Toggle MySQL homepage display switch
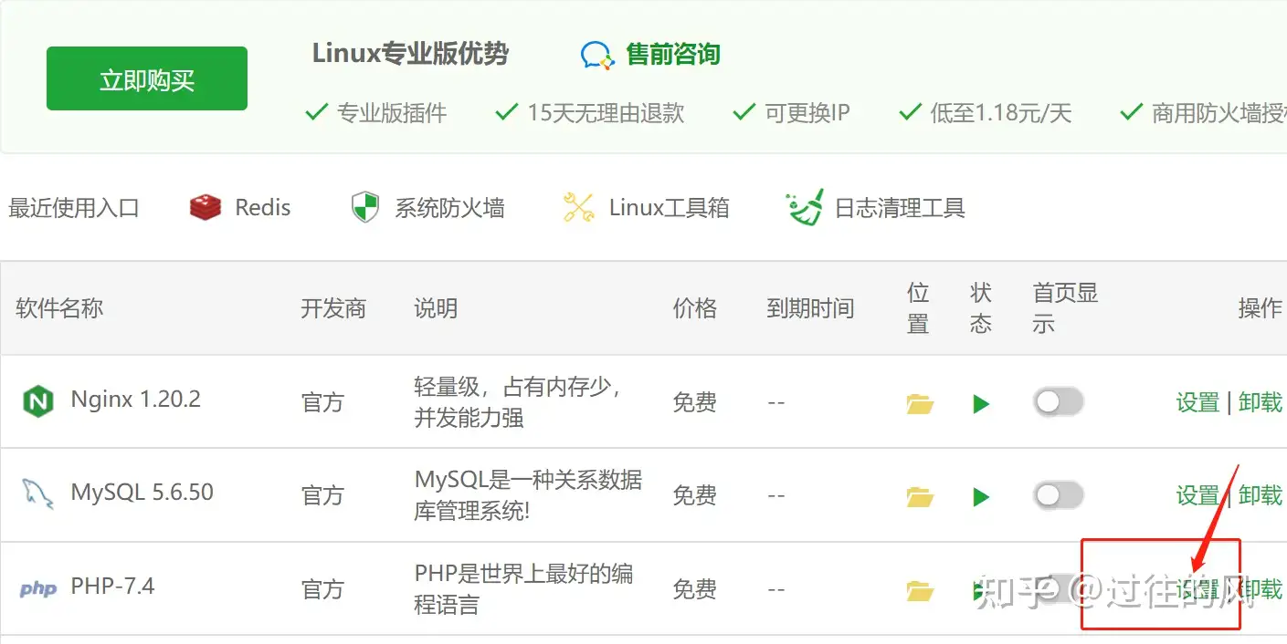The image size is (1287, 644). tap(1058, 495)
